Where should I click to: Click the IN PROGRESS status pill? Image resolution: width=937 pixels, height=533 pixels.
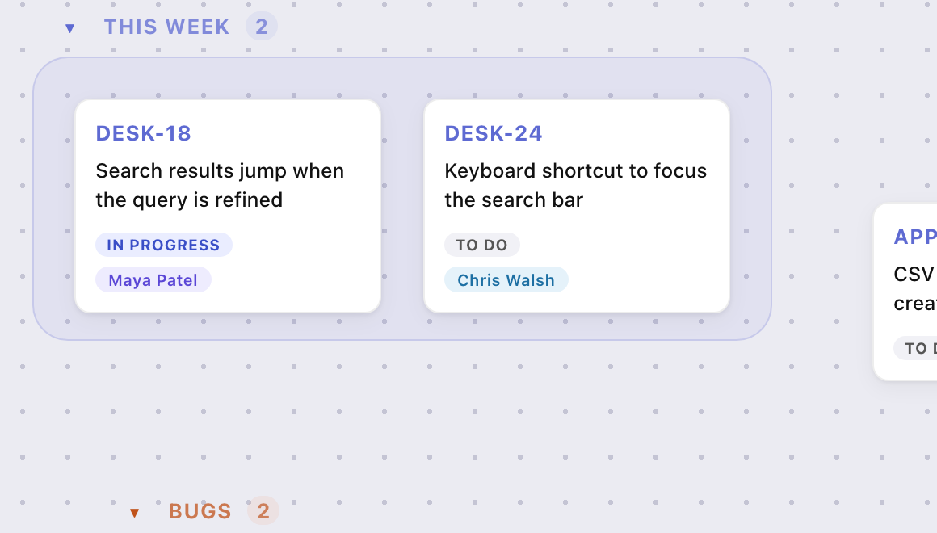point(164,245)
